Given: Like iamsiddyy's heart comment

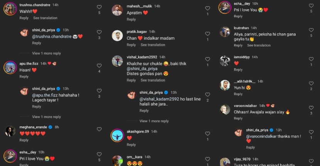Looking at the screenshot, I should (311, 59).
